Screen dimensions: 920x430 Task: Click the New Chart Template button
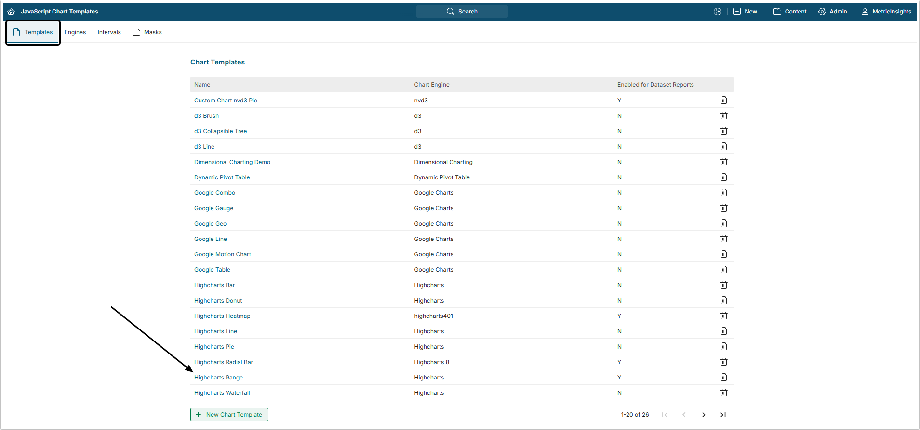[229, 415]
